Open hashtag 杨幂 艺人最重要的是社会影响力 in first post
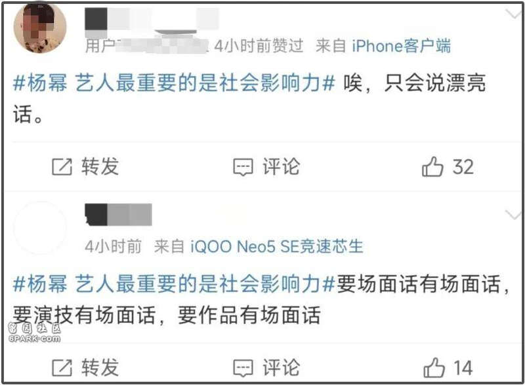 [174, 82]
